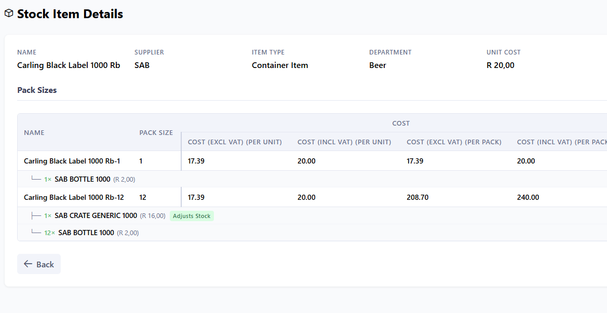
Task: Click 20.00 incl VAT per unit in Rb-1 row
Action: point(306,161)
